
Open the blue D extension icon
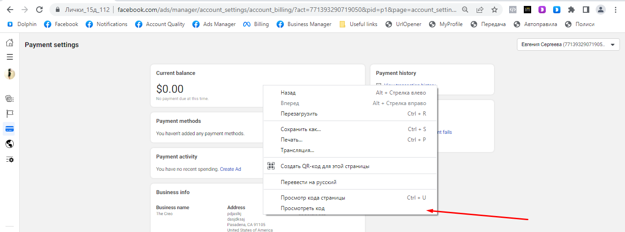(556, 10)
